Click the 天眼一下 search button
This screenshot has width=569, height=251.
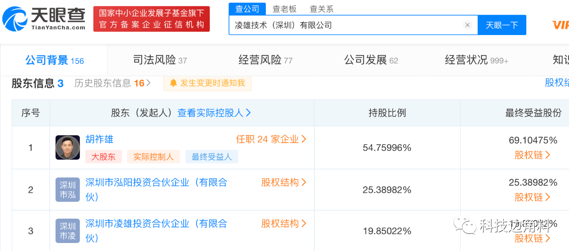pyautogui.click(x=502, y=25)
